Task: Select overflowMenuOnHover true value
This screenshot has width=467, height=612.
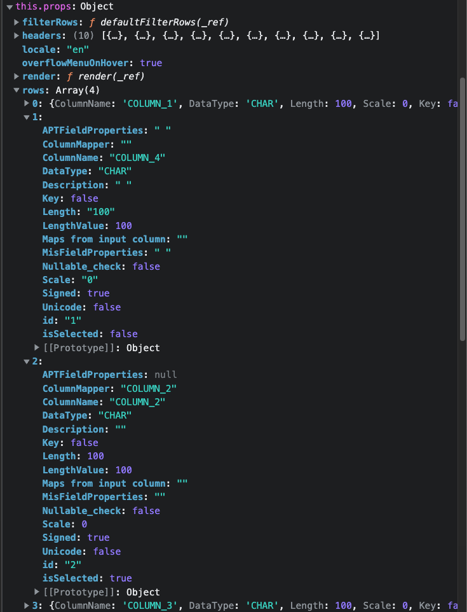Action: tap(151, 63)
